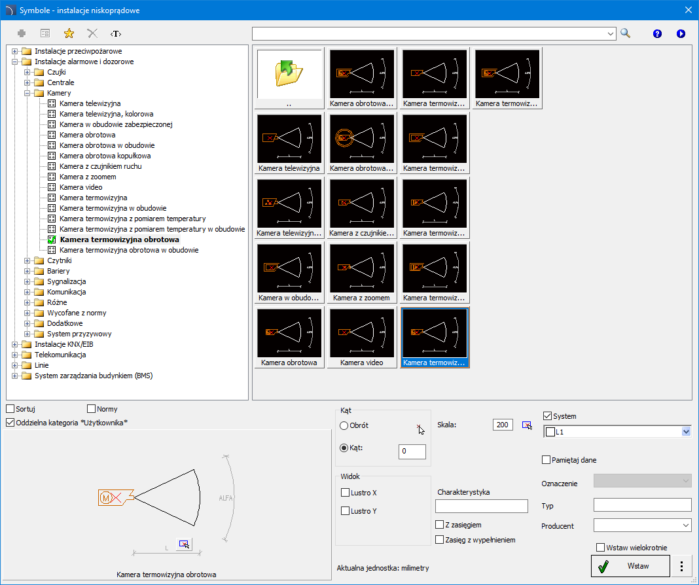Click the three-dot more options button

click(682, 566)
